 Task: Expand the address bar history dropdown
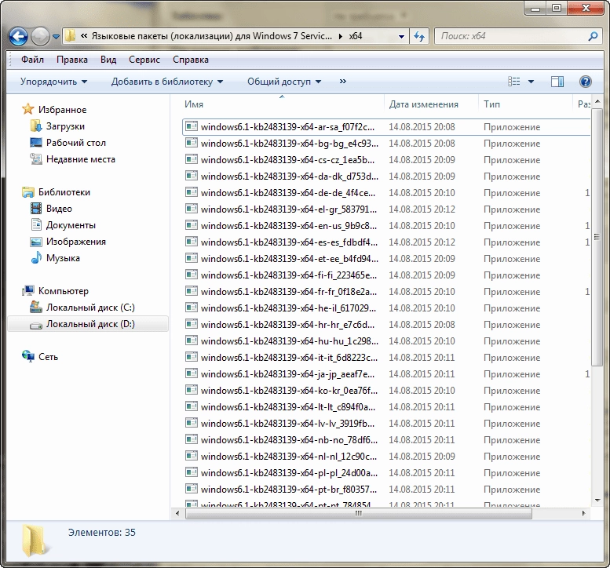[401, 37]
